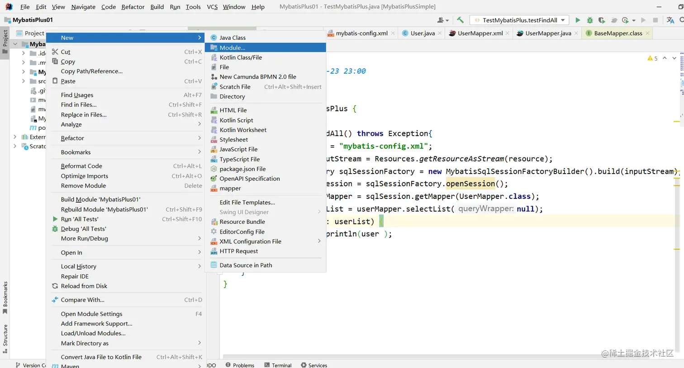Run TestMybatisPlus.testFindAll with the green play icon
Image resolution: width=684 pixels, height=368 pixels.
point(578,20)
